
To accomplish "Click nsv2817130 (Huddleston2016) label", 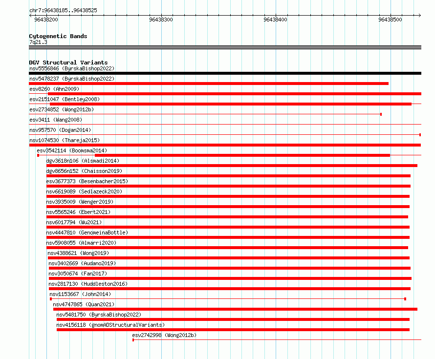I will click(88, 284).
